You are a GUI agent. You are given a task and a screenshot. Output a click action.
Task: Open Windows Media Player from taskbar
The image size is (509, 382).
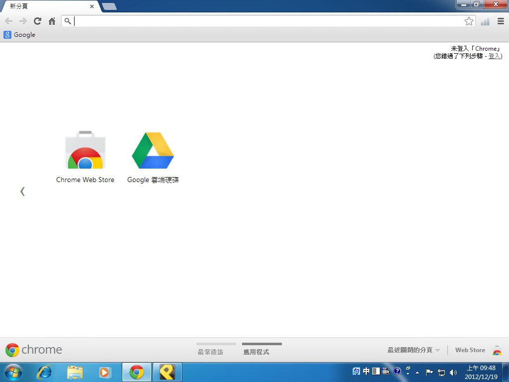[x=105, y=372]
